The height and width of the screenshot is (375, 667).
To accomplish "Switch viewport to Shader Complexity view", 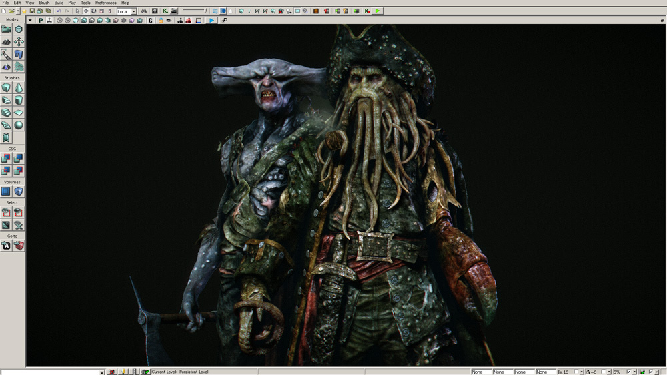I will pyautogui.click(x=124, y=21).
